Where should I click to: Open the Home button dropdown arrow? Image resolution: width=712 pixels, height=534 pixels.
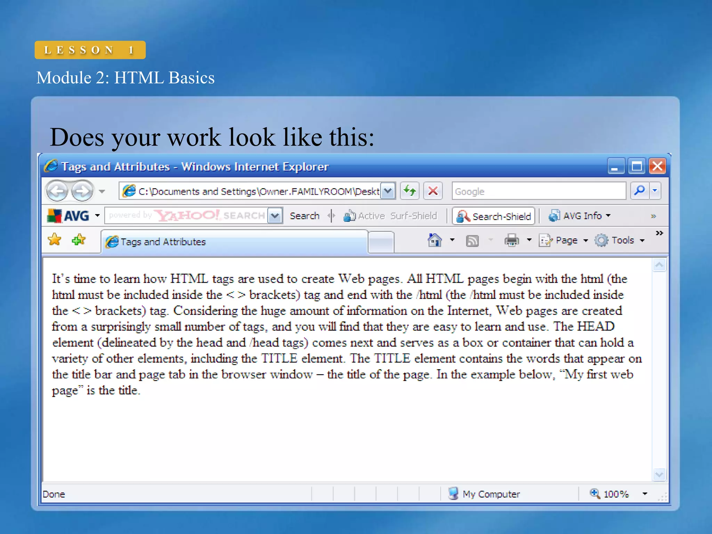tap(452, 240)
